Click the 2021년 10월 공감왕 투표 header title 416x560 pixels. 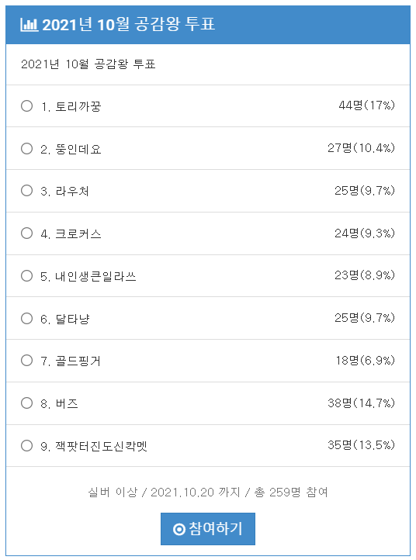coord(128,25)
